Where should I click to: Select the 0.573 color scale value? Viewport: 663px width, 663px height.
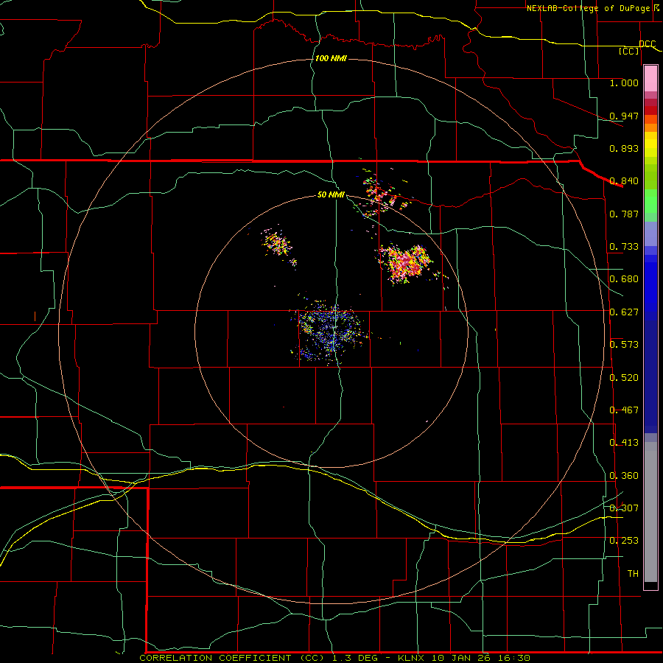pyautogui.click(x=624, y=345)
